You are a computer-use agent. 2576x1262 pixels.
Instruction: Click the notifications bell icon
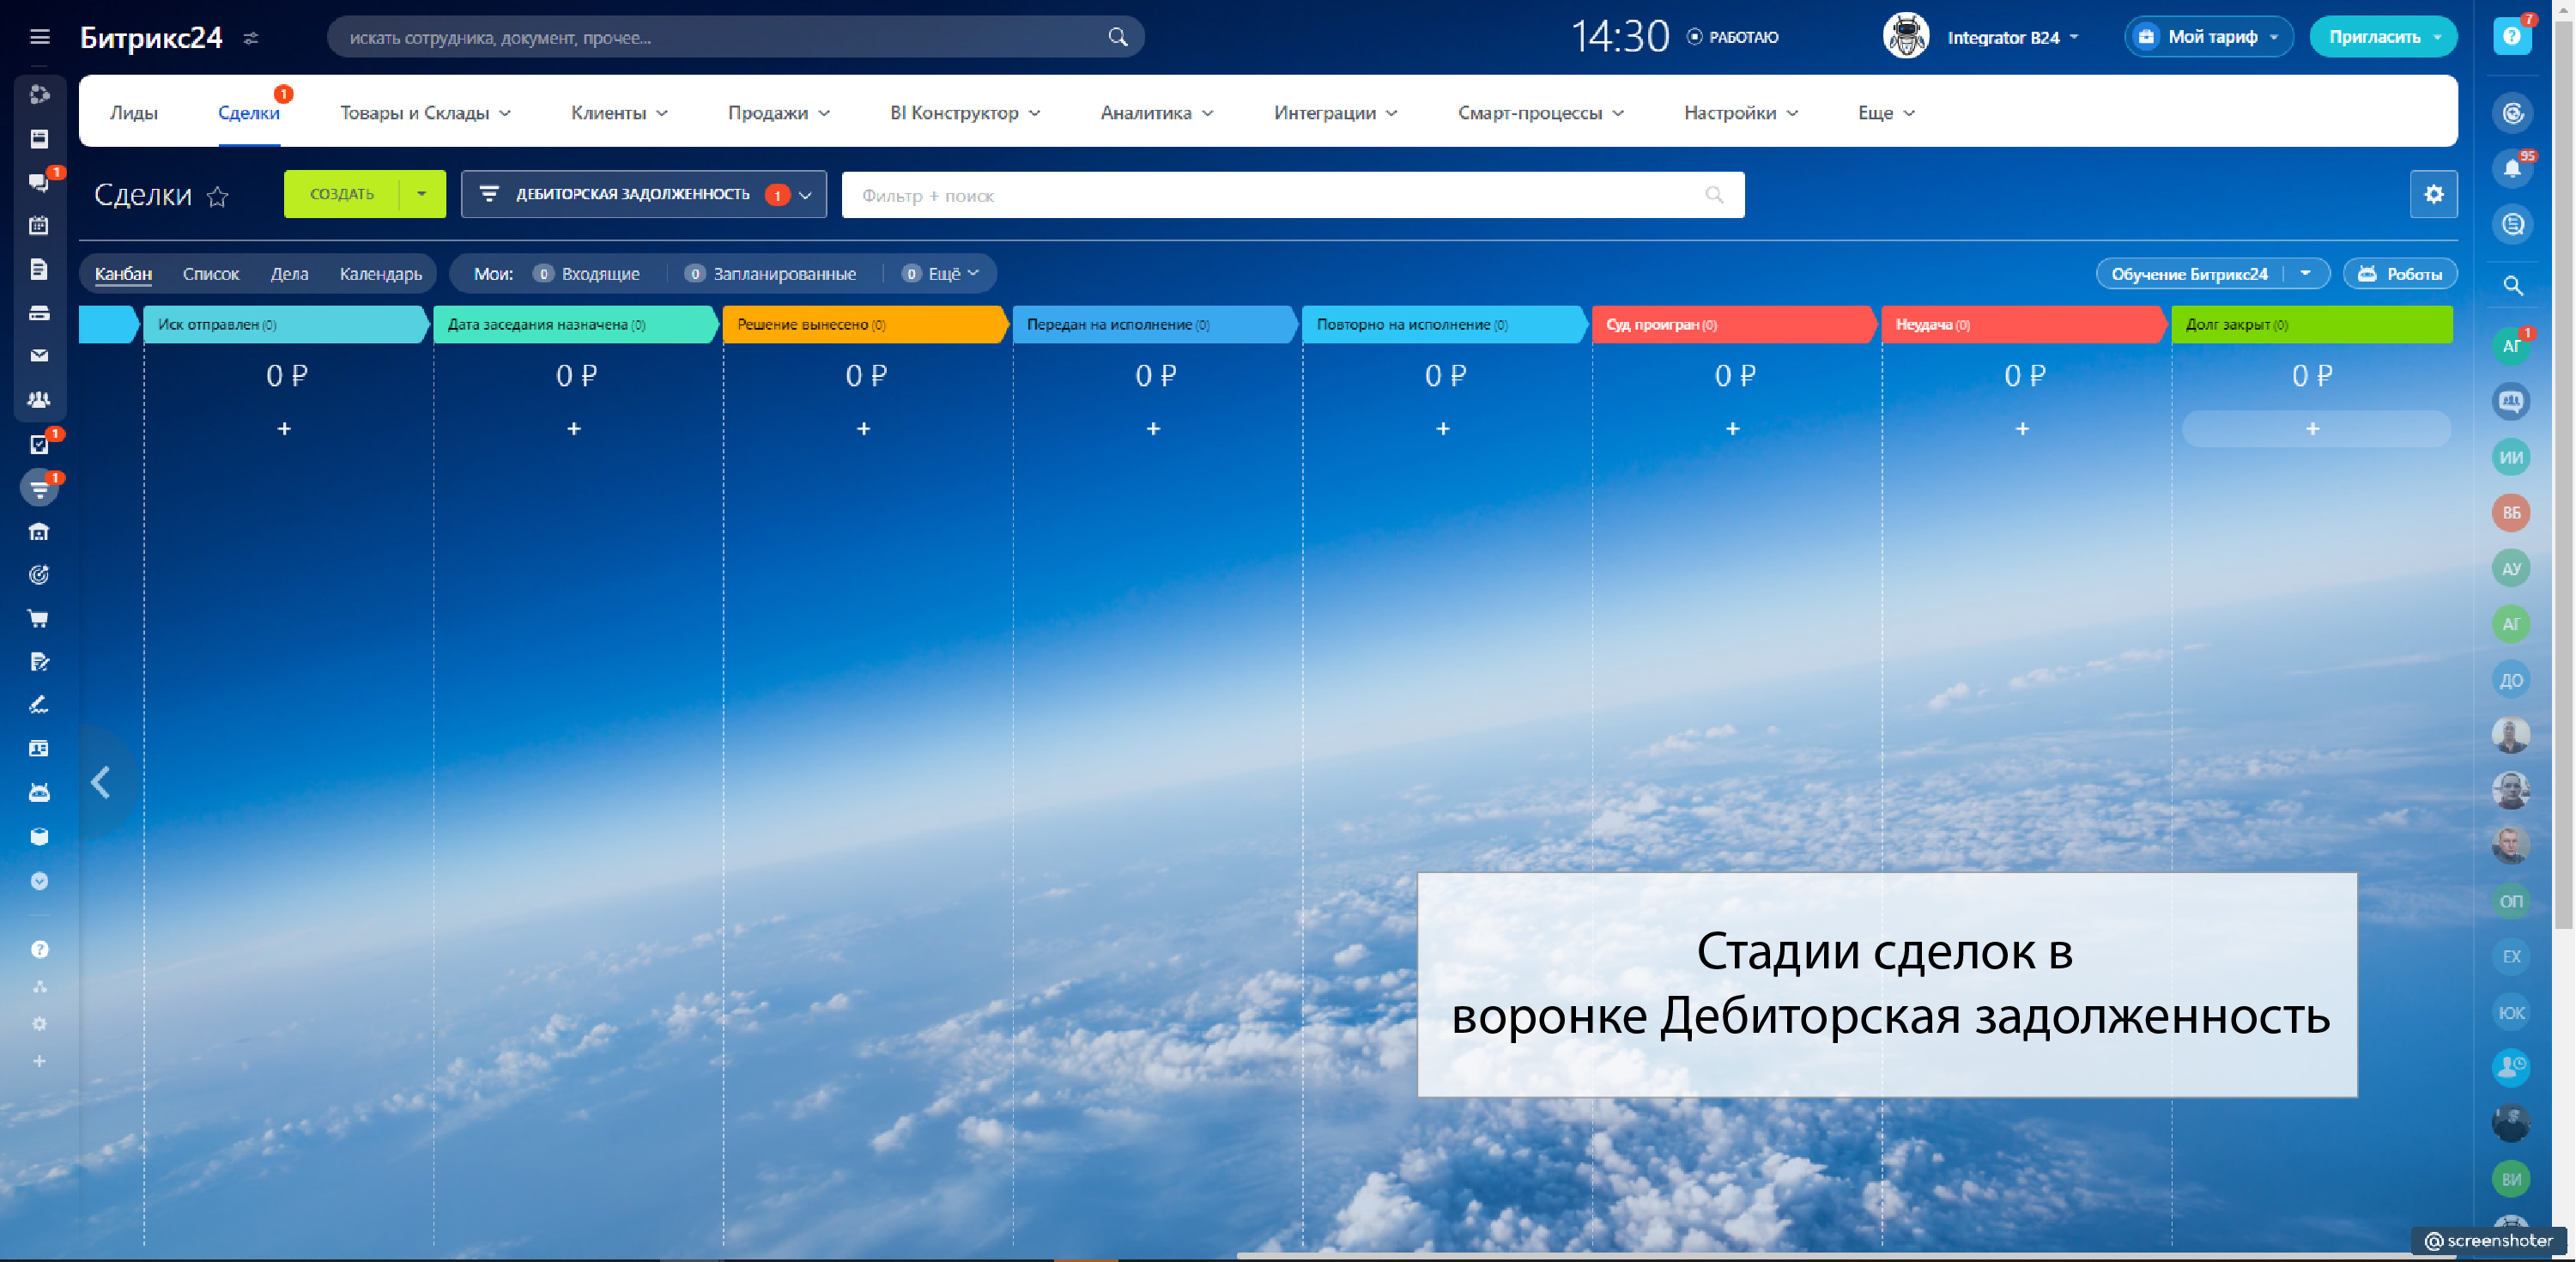coord(2512,169)
